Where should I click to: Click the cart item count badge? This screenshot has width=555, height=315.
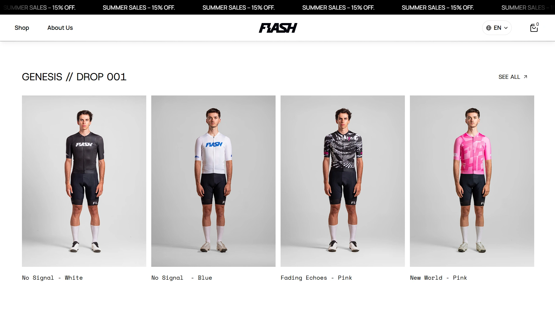pos(537,24)
